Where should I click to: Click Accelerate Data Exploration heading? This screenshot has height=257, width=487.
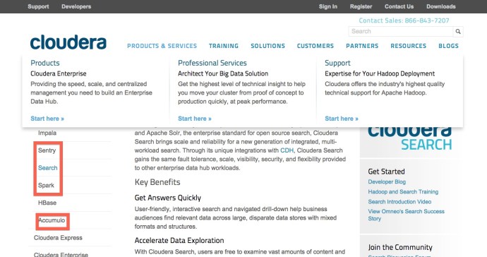179,241
